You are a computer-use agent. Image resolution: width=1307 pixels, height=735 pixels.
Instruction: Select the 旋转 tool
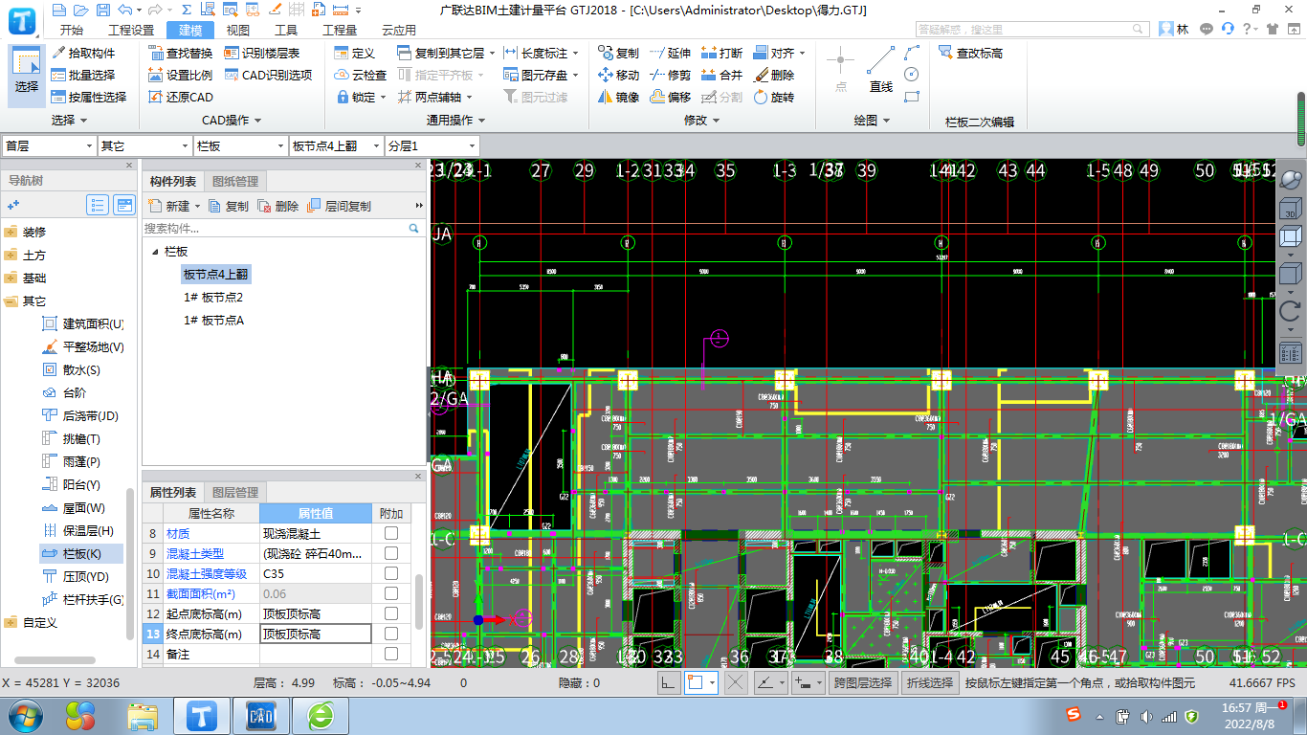(773, 97)
